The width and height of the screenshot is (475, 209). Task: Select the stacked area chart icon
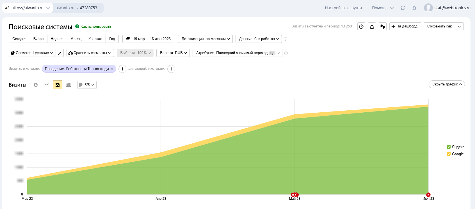point(58,85)
